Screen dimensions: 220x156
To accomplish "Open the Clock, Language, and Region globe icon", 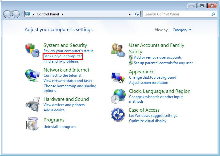I will pos(118,96).
